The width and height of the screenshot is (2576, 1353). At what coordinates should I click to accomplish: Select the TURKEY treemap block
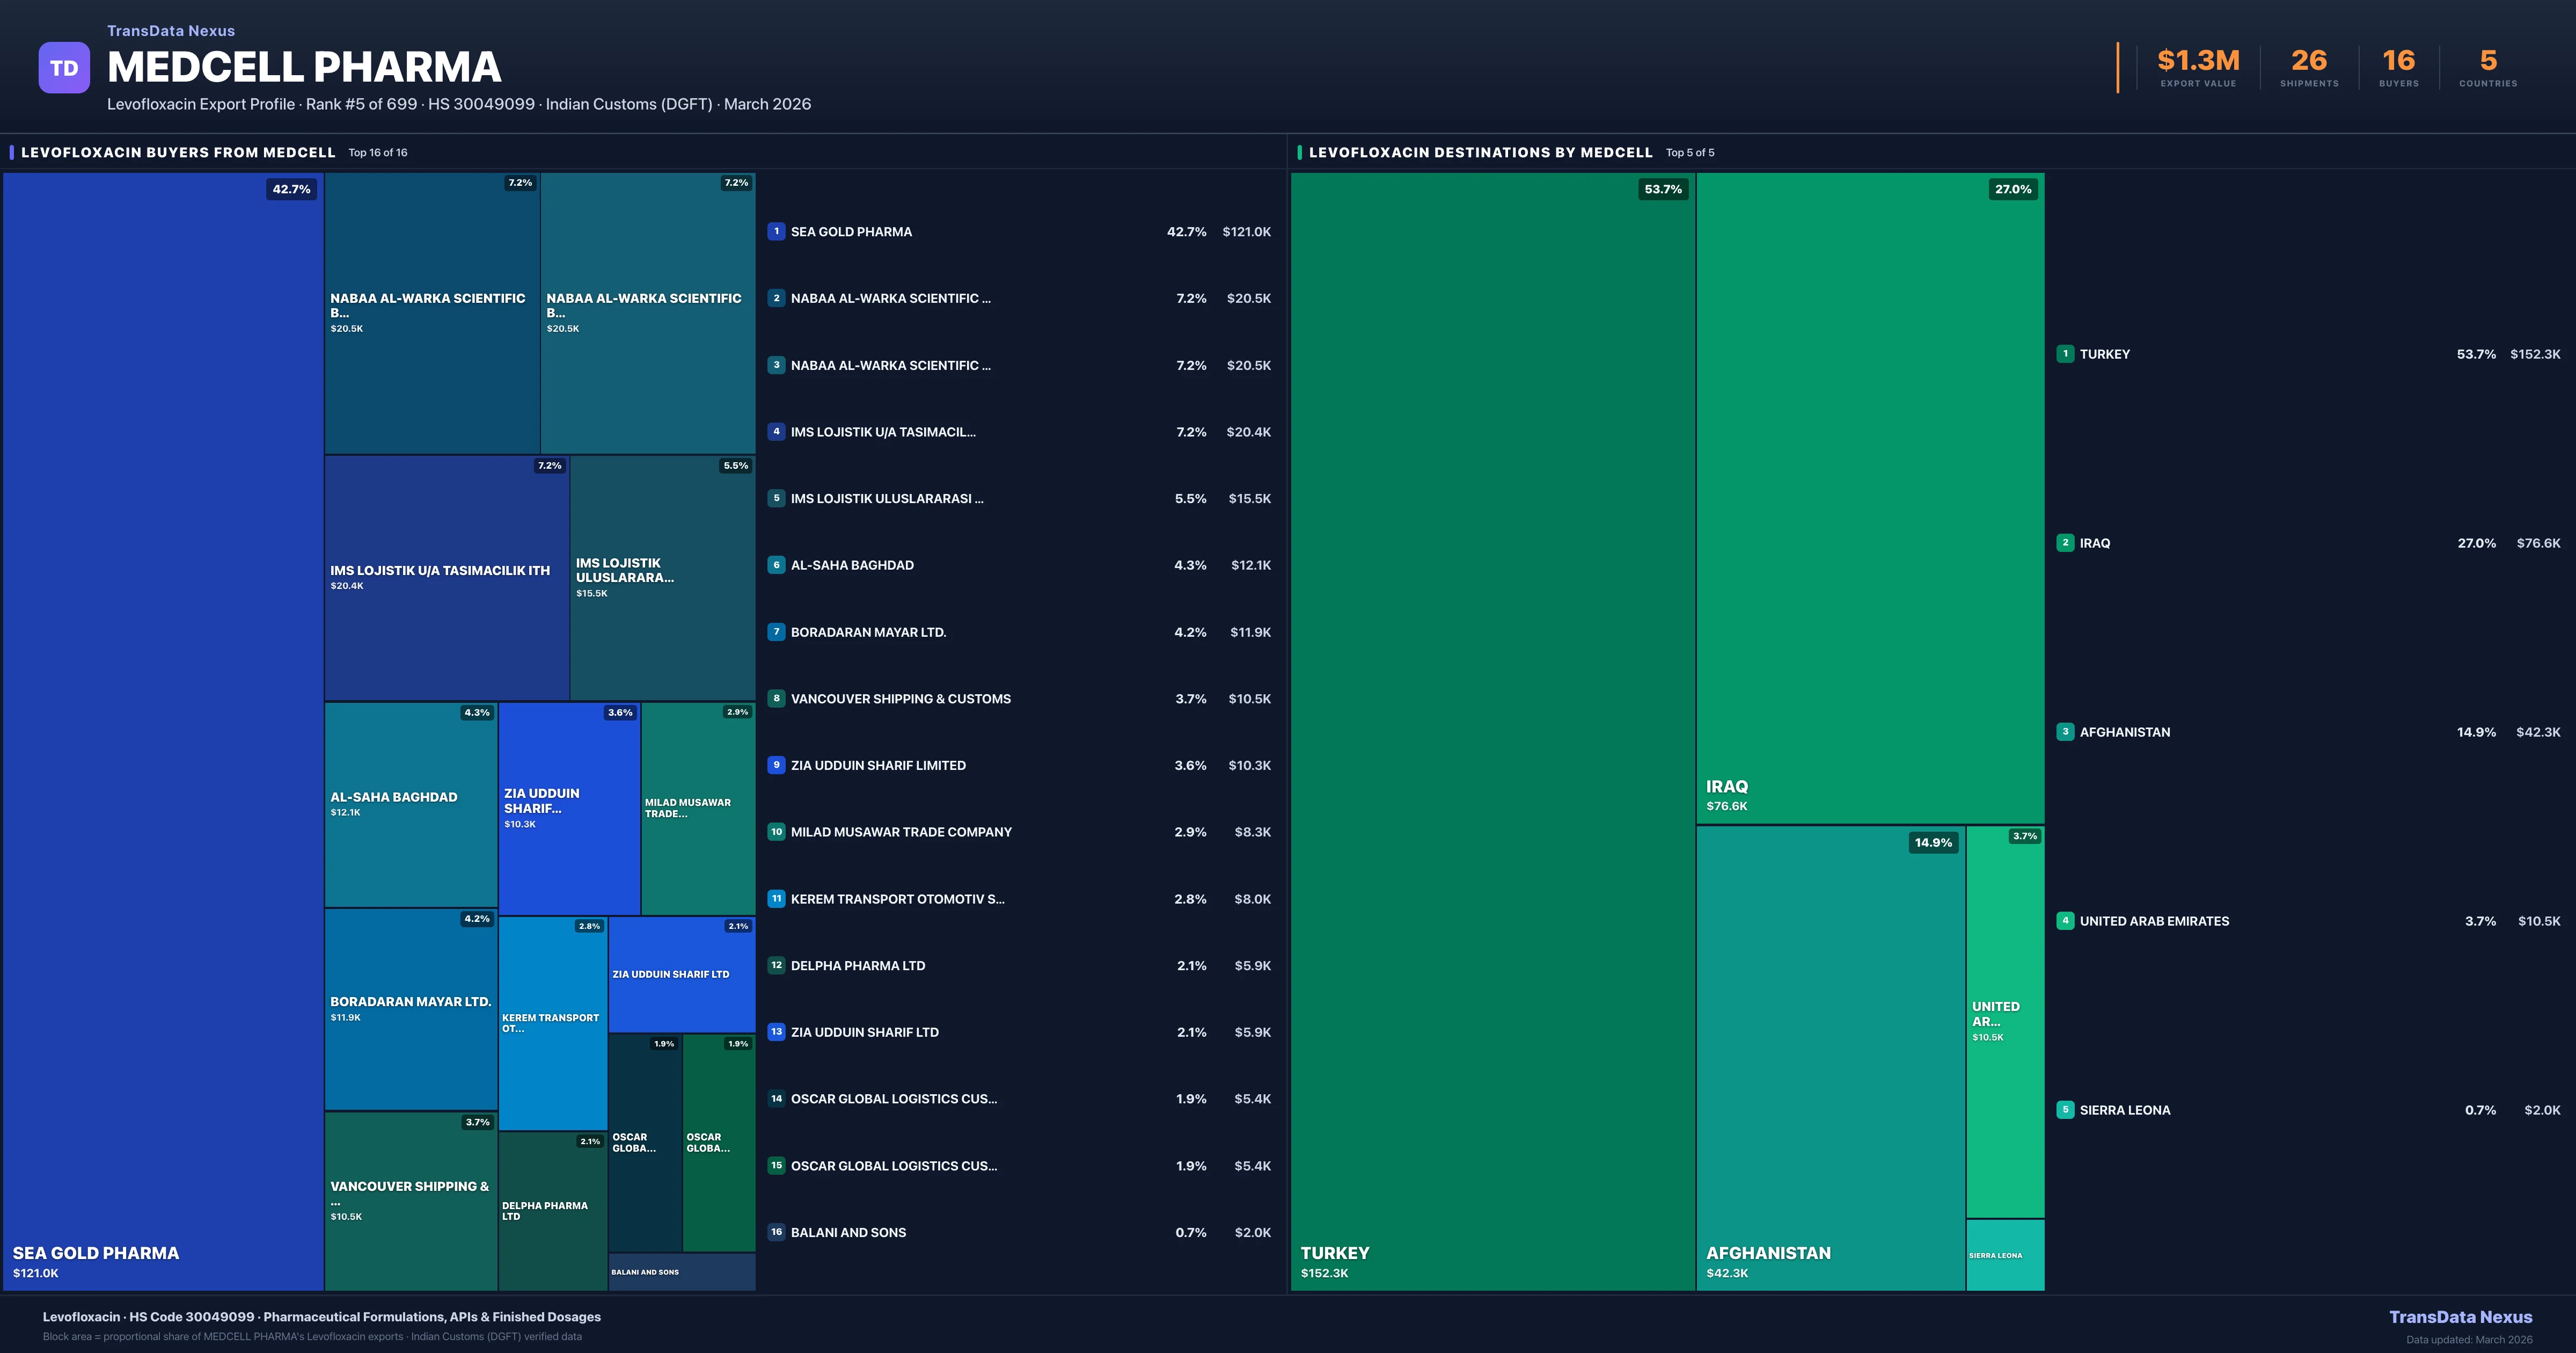click(1492, 731)
